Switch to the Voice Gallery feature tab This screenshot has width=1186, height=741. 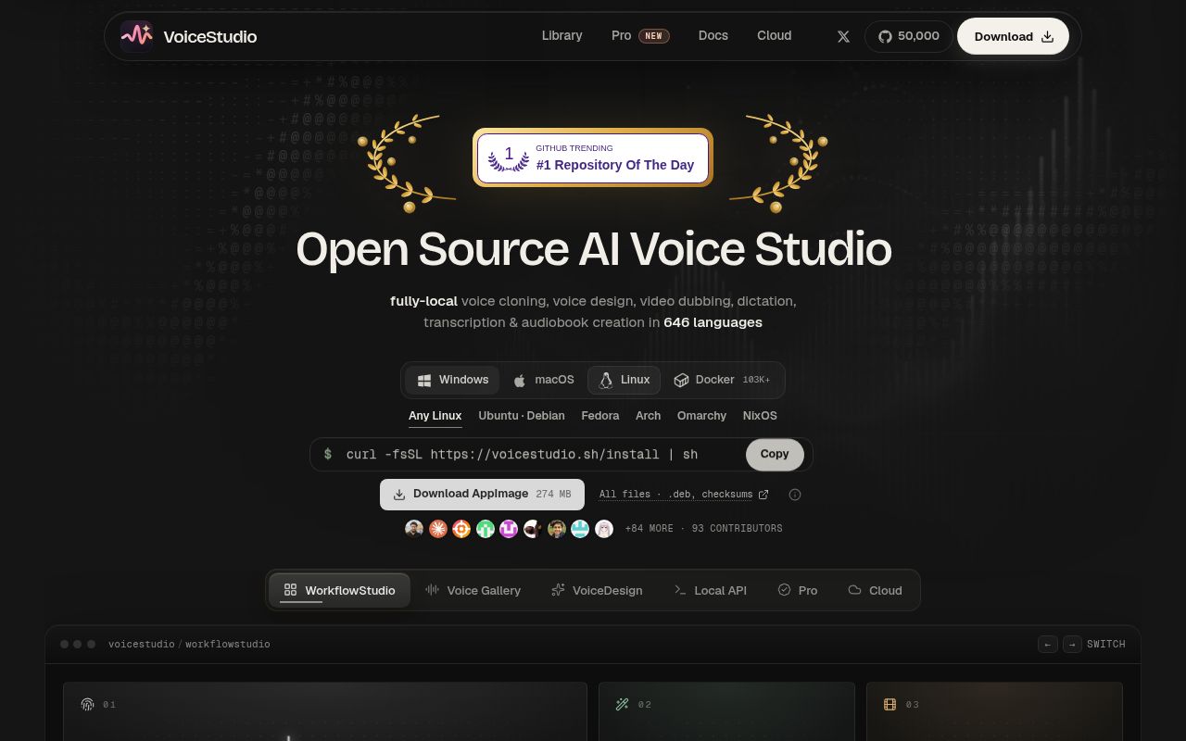pos(473,590)
